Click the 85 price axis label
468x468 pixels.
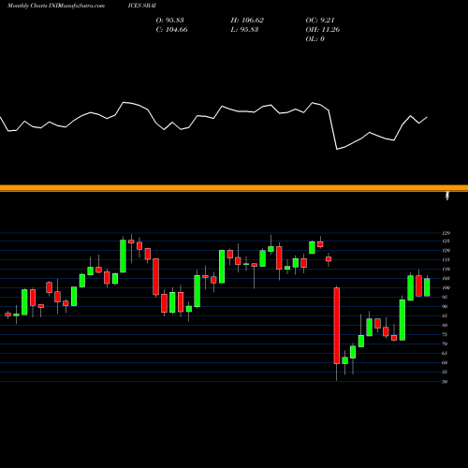pyautogui.click(x=446, y=315)
